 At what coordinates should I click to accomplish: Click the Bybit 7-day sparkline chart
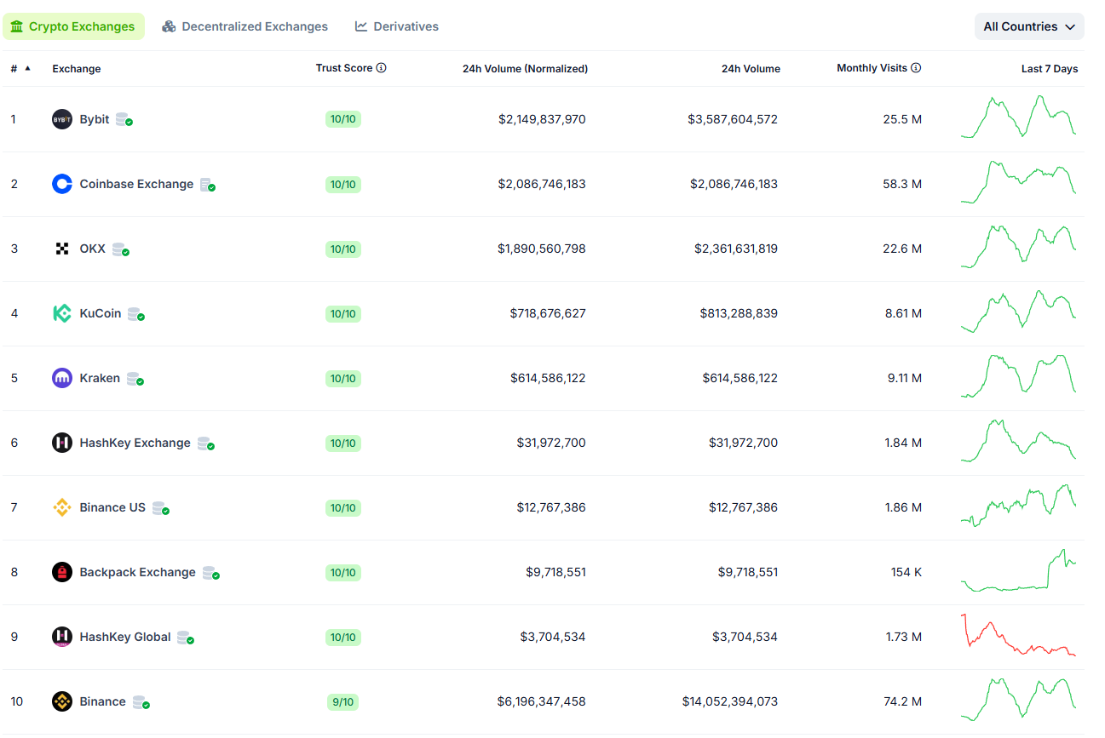[1018, 117]
